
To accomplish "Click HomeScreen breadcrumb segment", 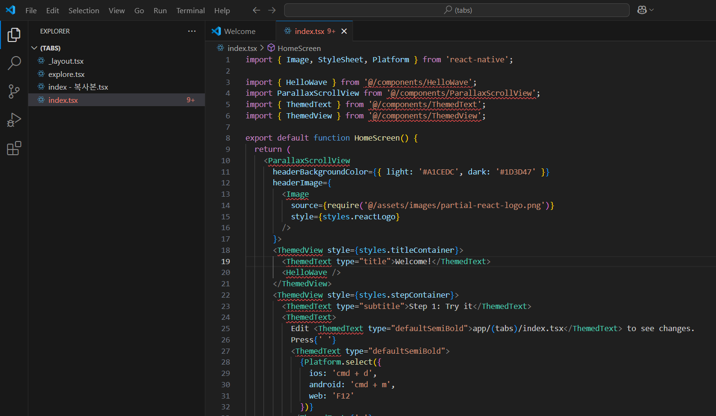I will tap(299, 48).
